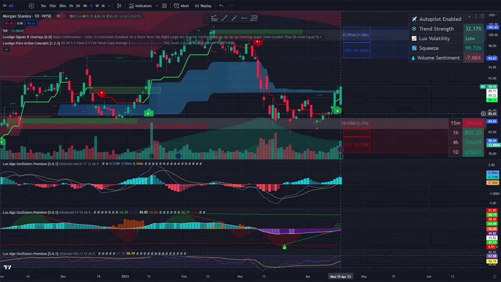
Task: Collapse the indicator legend with chevron
Action: point(6,49)
